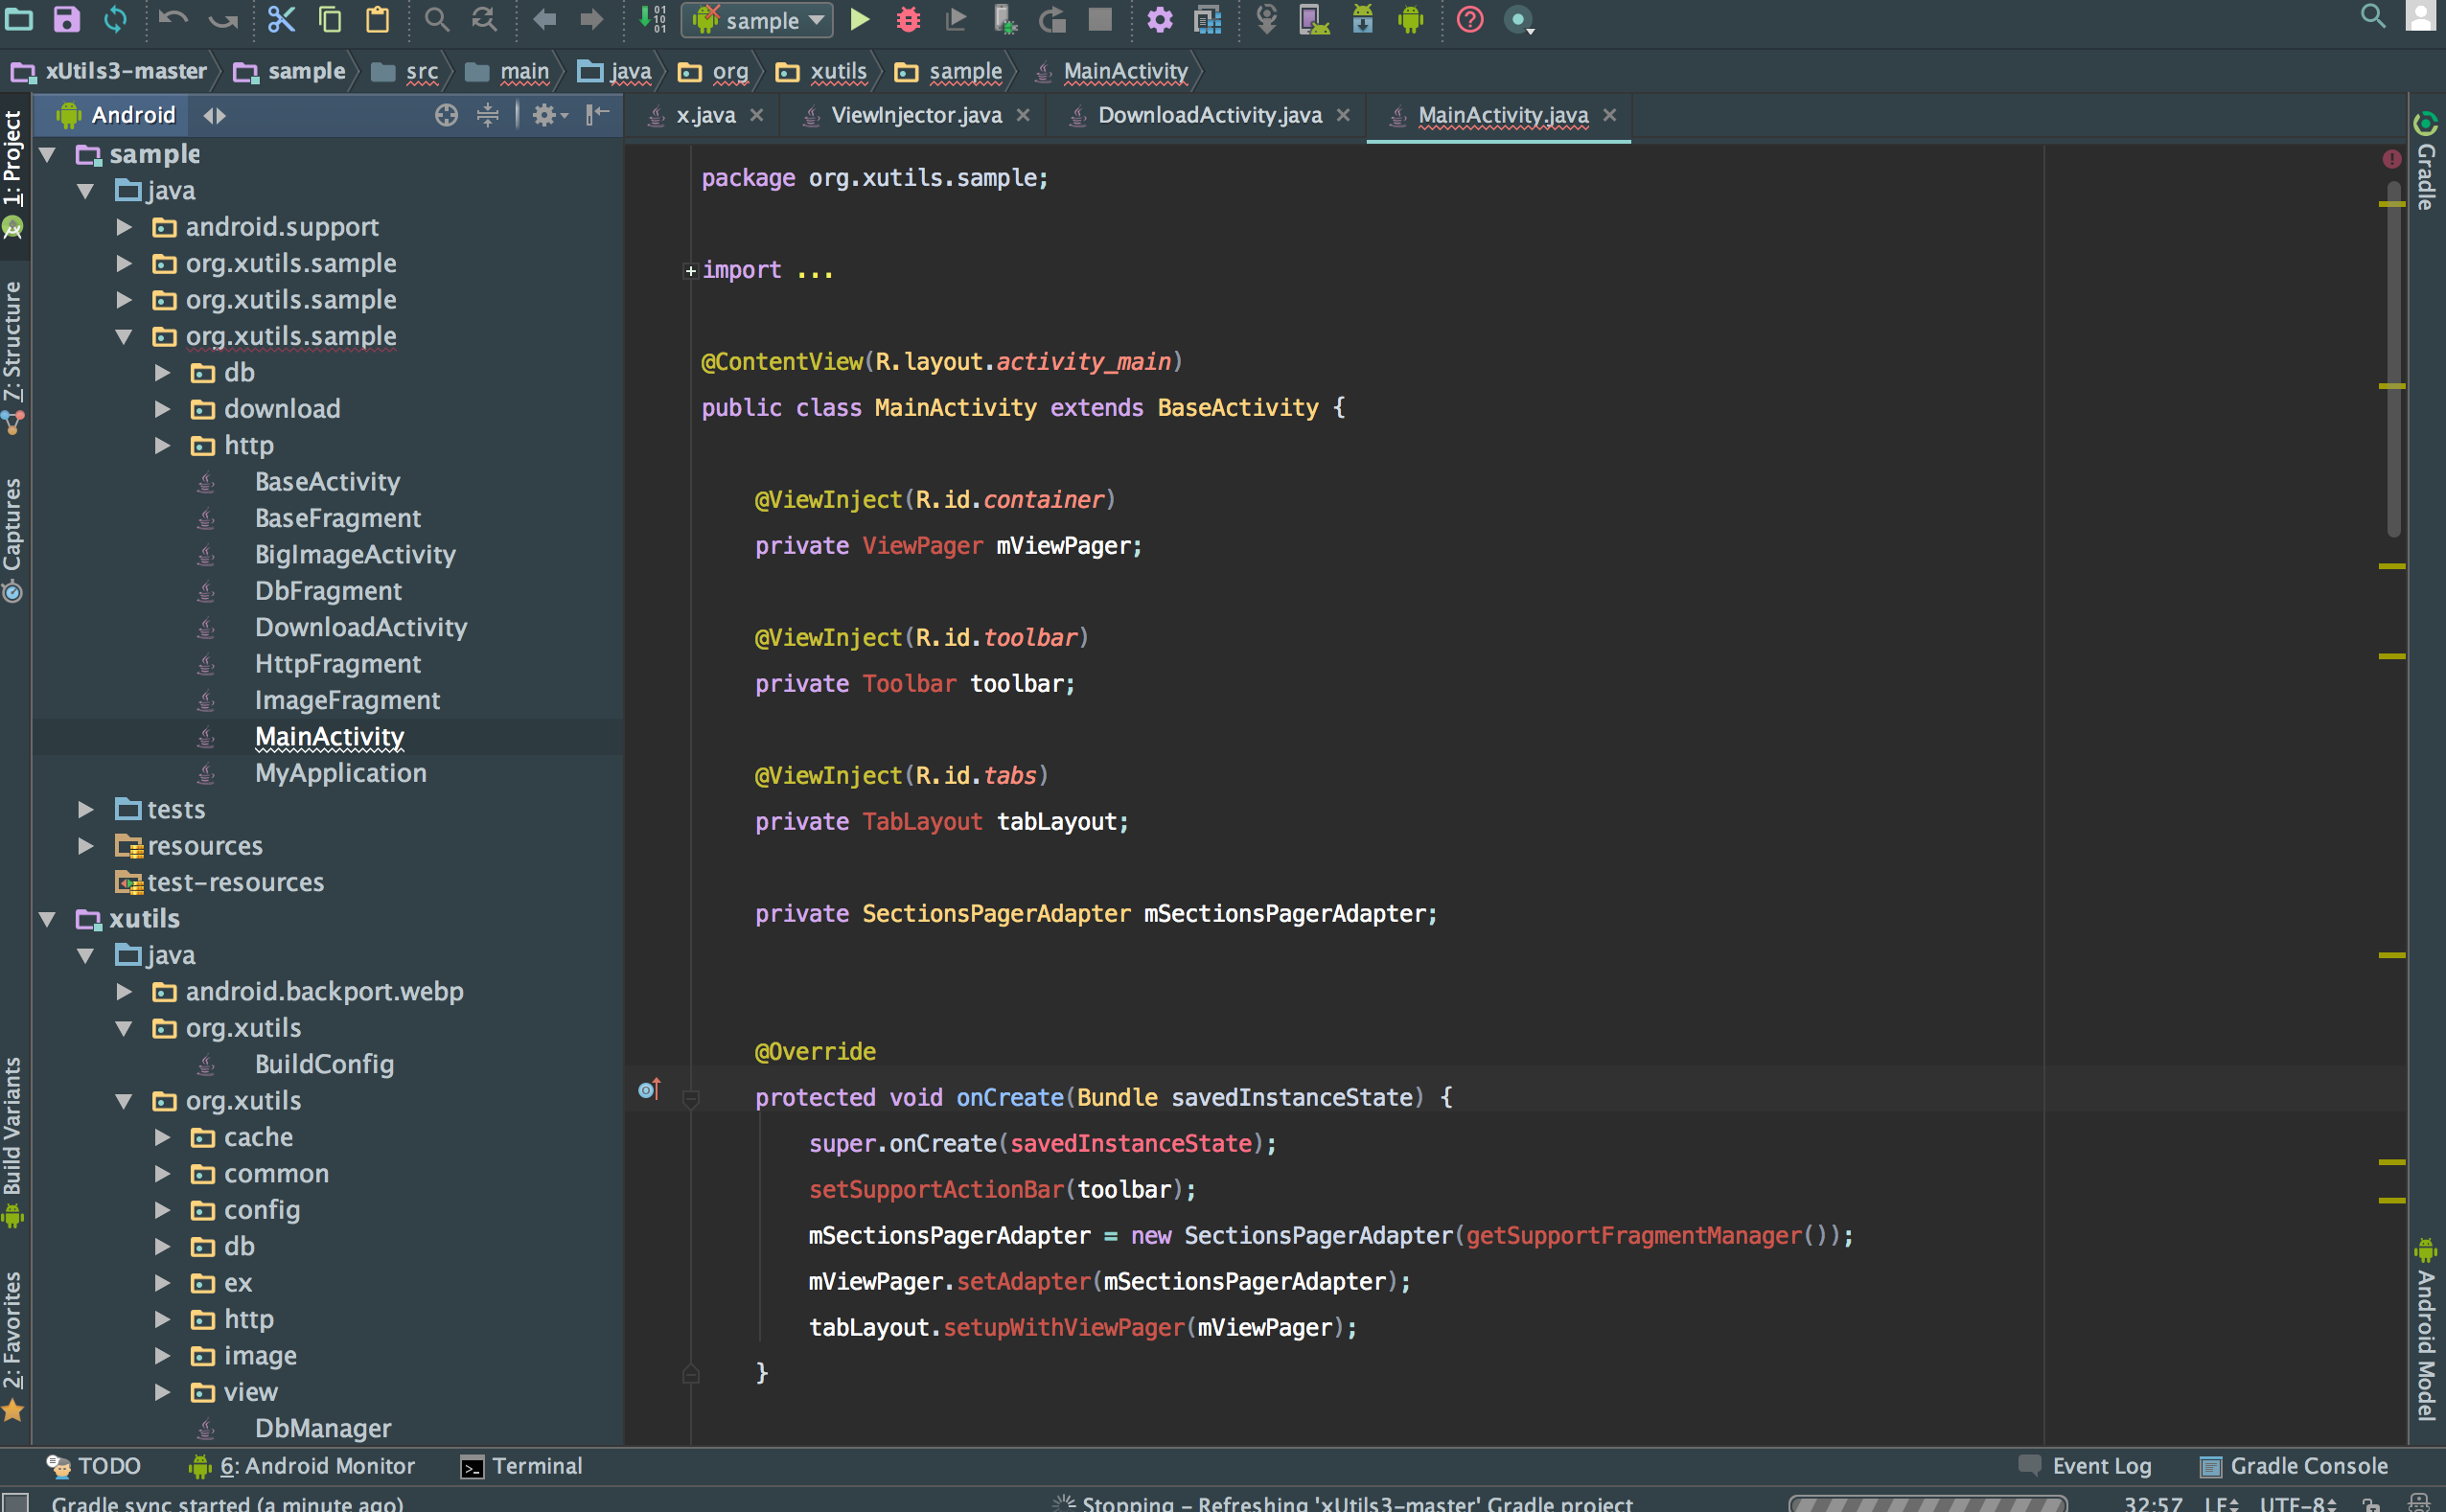Image resolution: width=2446 pixels, height=1512 pixels.
Task: Open Find with the magnifier icon
Action: click(x=436, y=19)
